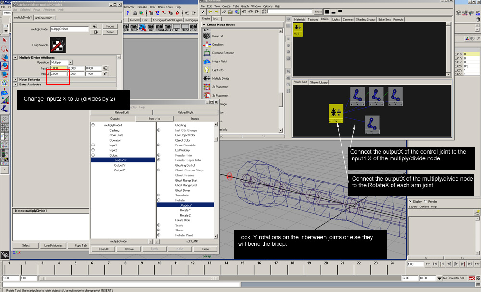Click the playback range slider bar
Viewport: 481px width, 292px height.
(x=129, y=279)
